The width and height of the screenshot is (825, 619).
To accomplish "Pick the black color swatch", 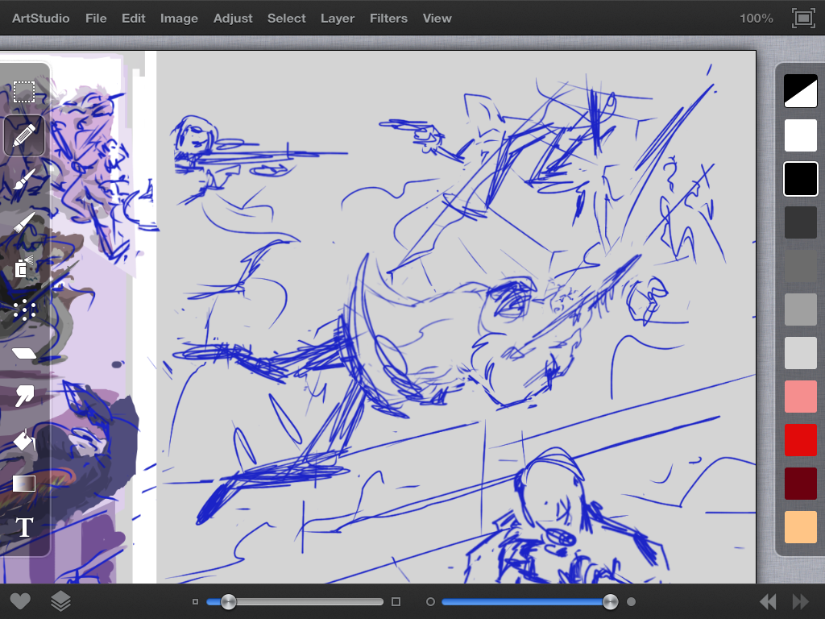I will 800,179.
